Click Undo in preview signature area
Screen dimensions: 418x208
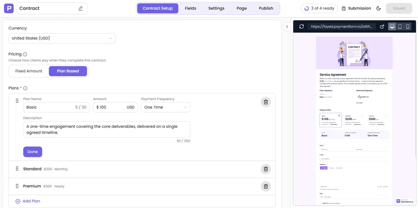pos(380,187)
